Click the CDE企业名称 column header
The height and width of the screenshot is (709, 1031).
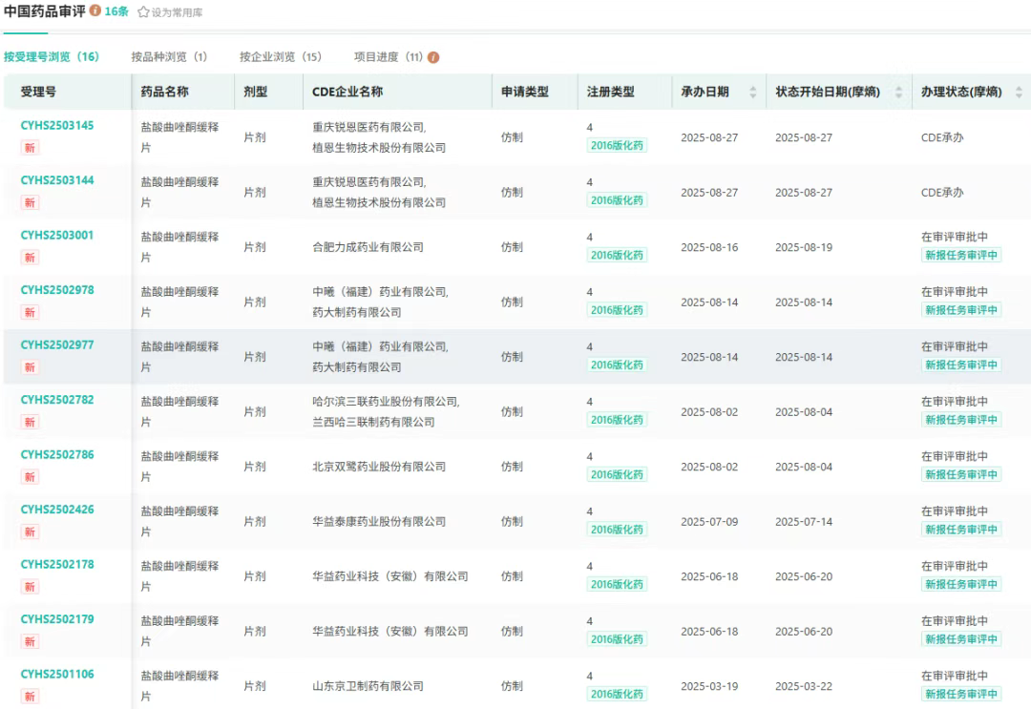pos(347,92)
